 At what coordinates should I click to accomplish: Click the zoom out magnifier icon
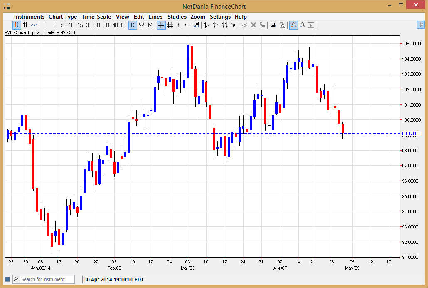click(303, 25)
